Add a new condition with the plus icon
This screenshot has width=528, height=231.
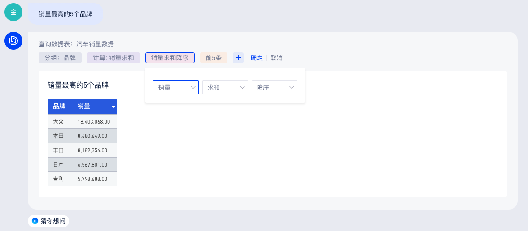238,58
